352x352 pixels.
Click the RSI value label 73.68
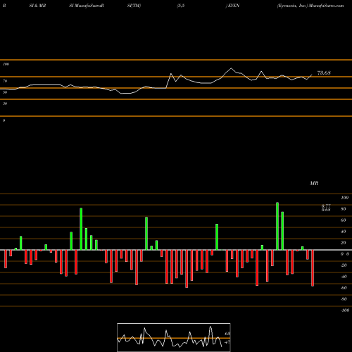(x=324, y=73)
